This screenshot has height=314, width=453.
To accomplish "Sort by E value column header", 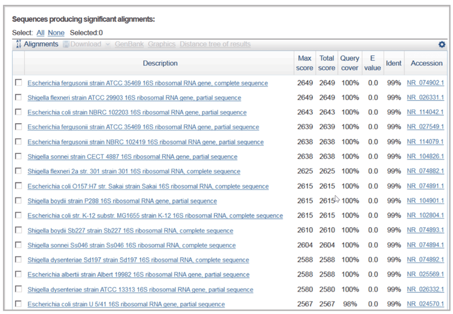I will coord(373,63).
